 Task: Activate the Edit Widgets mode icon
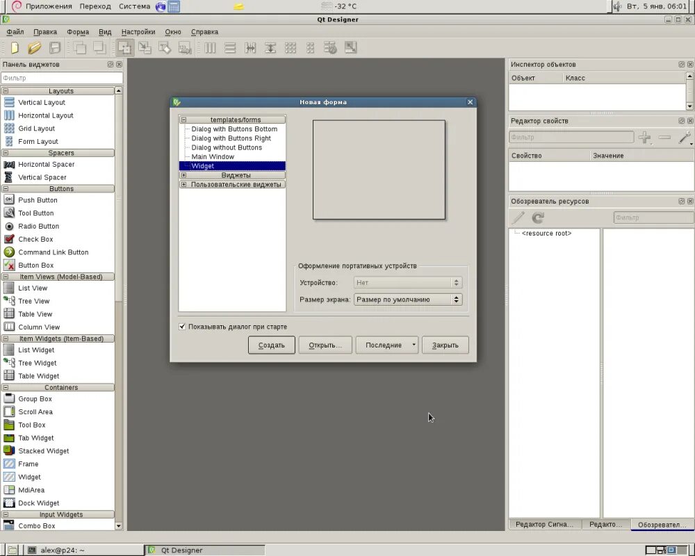[124, 47]
